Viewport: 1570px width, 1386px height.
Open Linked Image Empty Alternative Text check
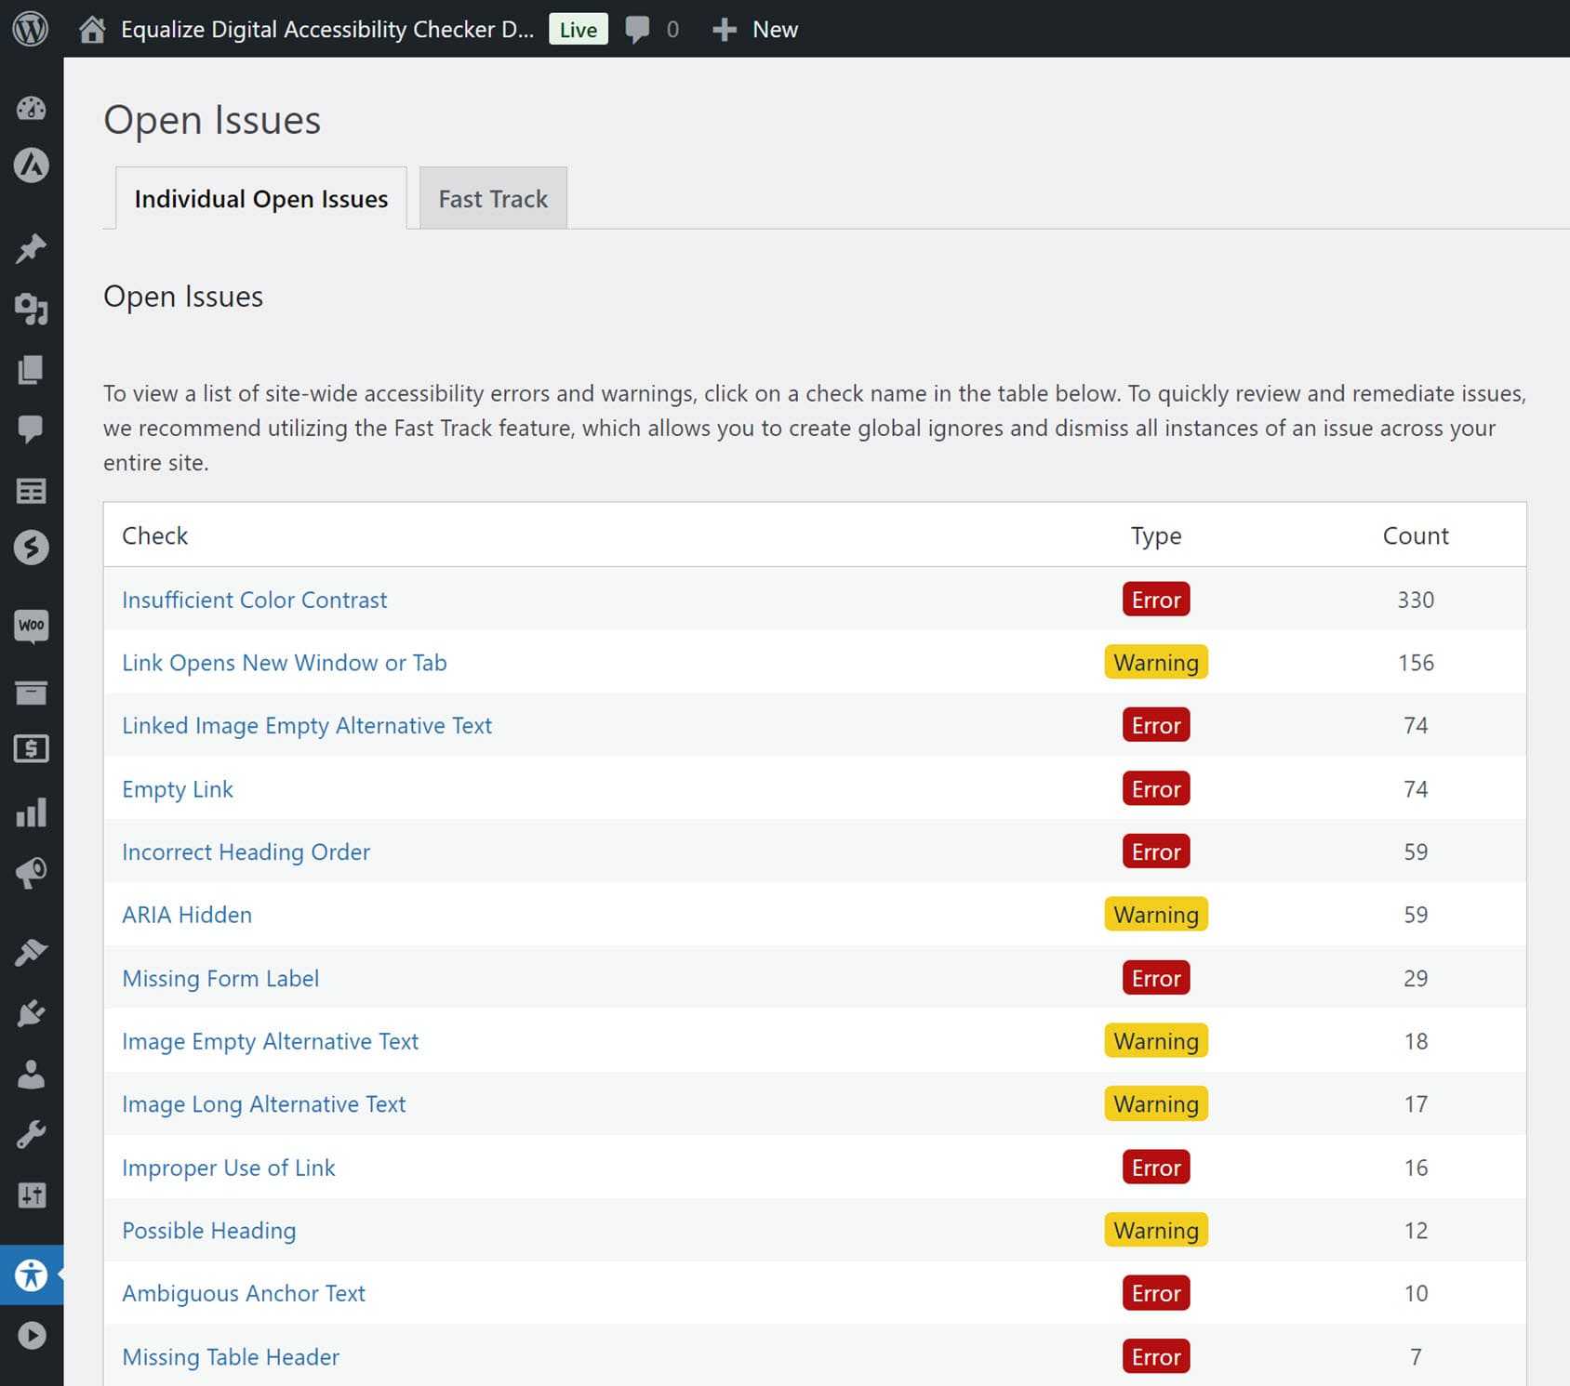point(307,725)
